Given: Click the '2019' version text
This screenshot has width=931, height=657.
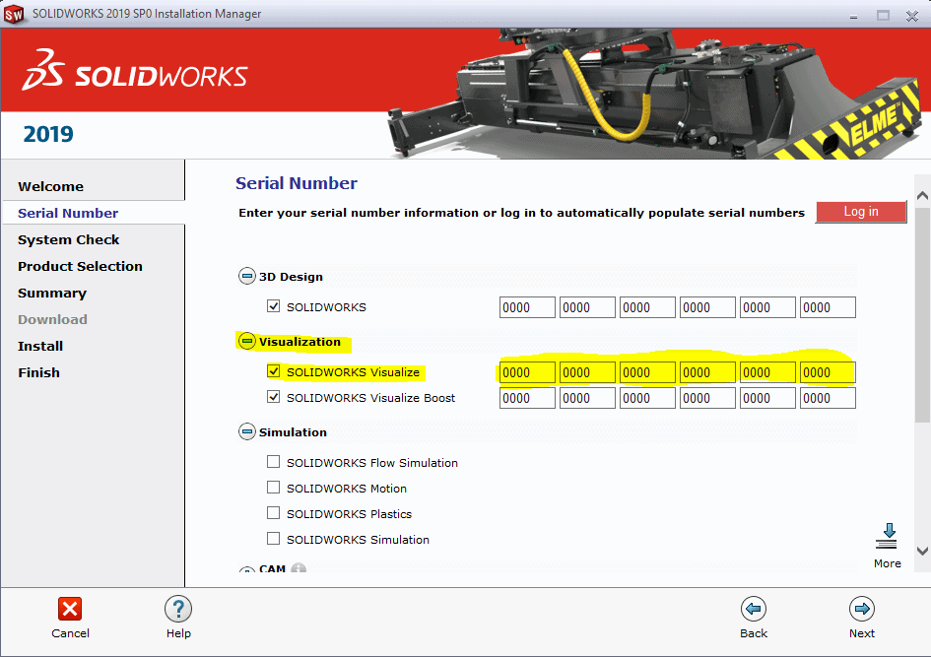Looking at the screenshot, I should 48,134.
